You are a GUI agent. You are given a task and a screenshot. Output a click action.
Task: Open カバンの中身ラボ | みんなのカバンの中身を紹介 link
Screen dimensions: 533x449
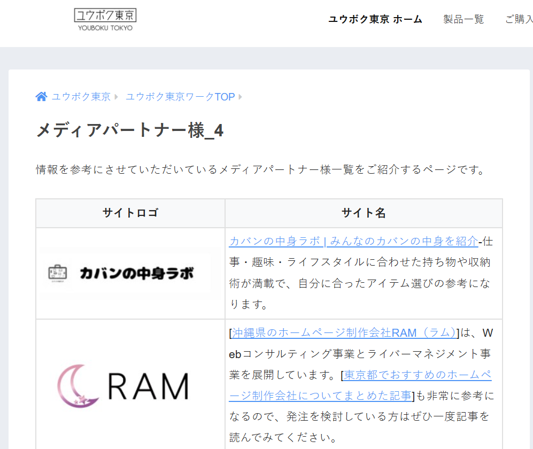pos(353,241)
